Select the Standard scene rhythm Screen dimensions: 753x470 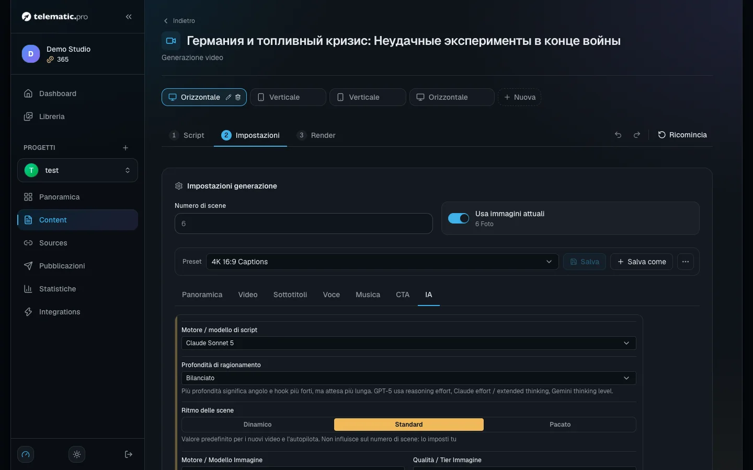click(409, 425)
